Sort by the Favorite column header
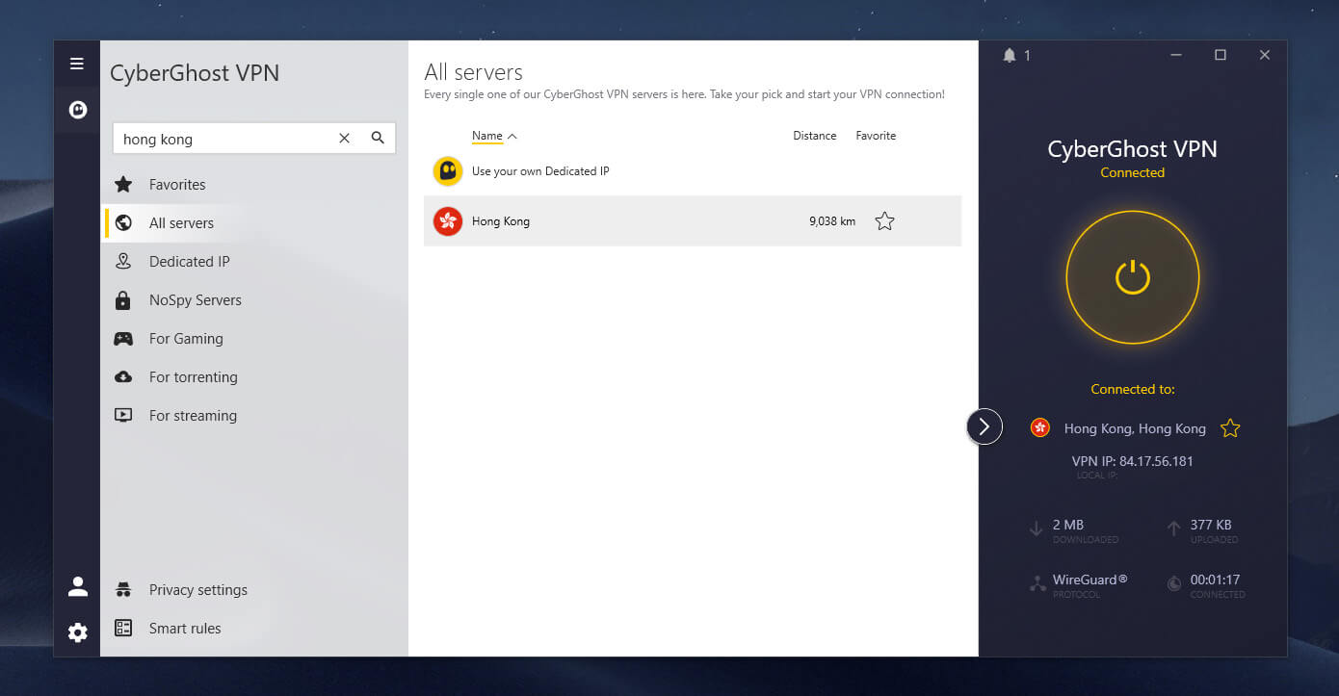Viewport: 1339px width, 696px height. pyautogui.click(x=876, y=136)
